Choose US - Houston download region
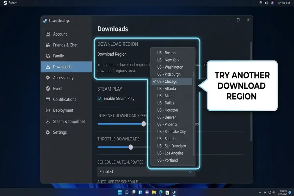Screen dimensions: 294x196 pyautogui.click(x=172, y=110)
